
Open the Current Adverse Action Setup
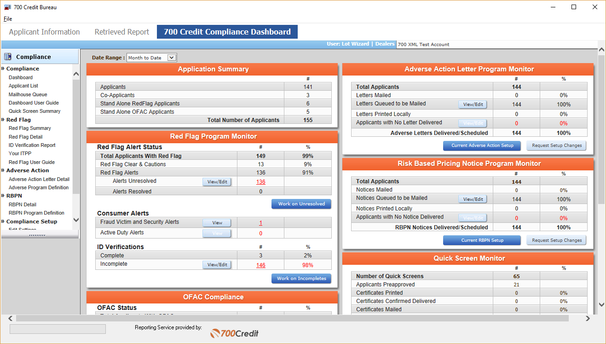click(482, 146)
